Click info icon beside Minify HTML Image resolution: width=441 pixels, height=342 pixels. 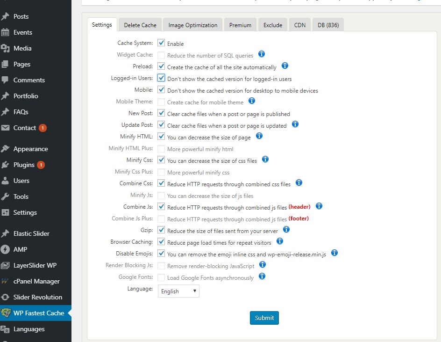tap(259, 136)
